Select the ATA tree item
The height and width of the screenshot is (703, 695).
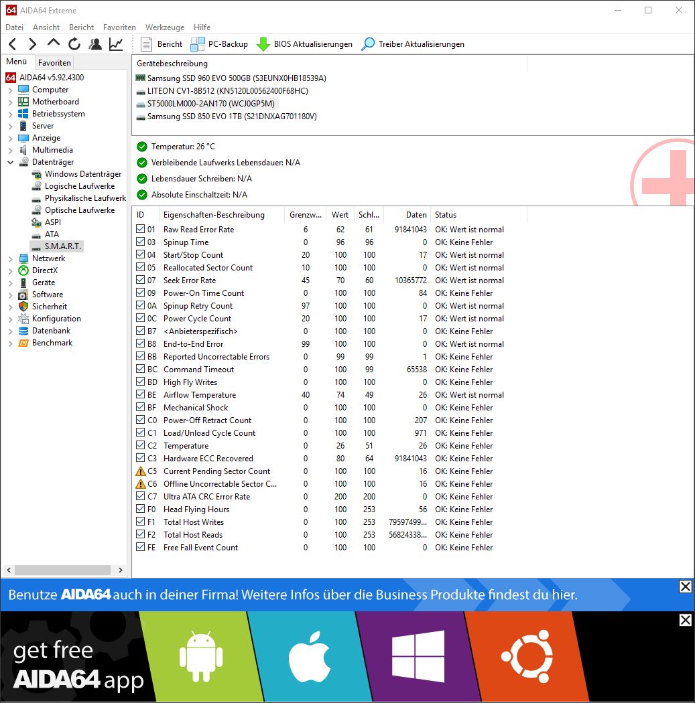click(52, 234)
